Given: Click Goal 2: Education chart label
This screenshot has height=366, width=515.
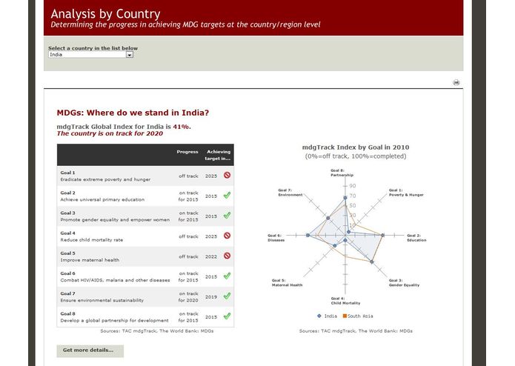Looking at the screenshot, I should pyautogui.click(x=416, y=238).
